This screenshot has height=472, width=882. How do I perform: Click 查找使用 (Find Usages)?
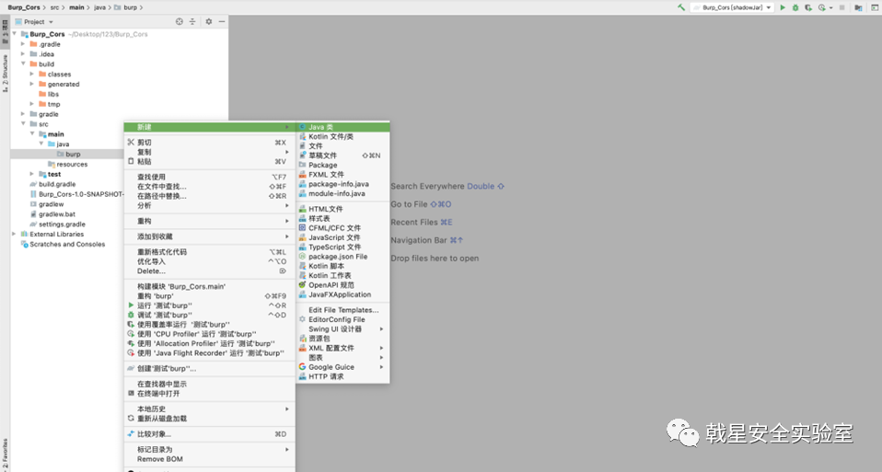209,177
